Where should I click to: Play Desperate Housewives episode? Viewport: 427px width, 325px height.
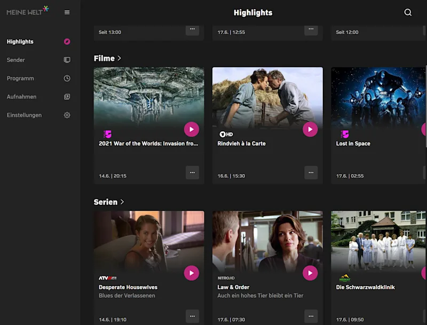click(x=192, y=273)
